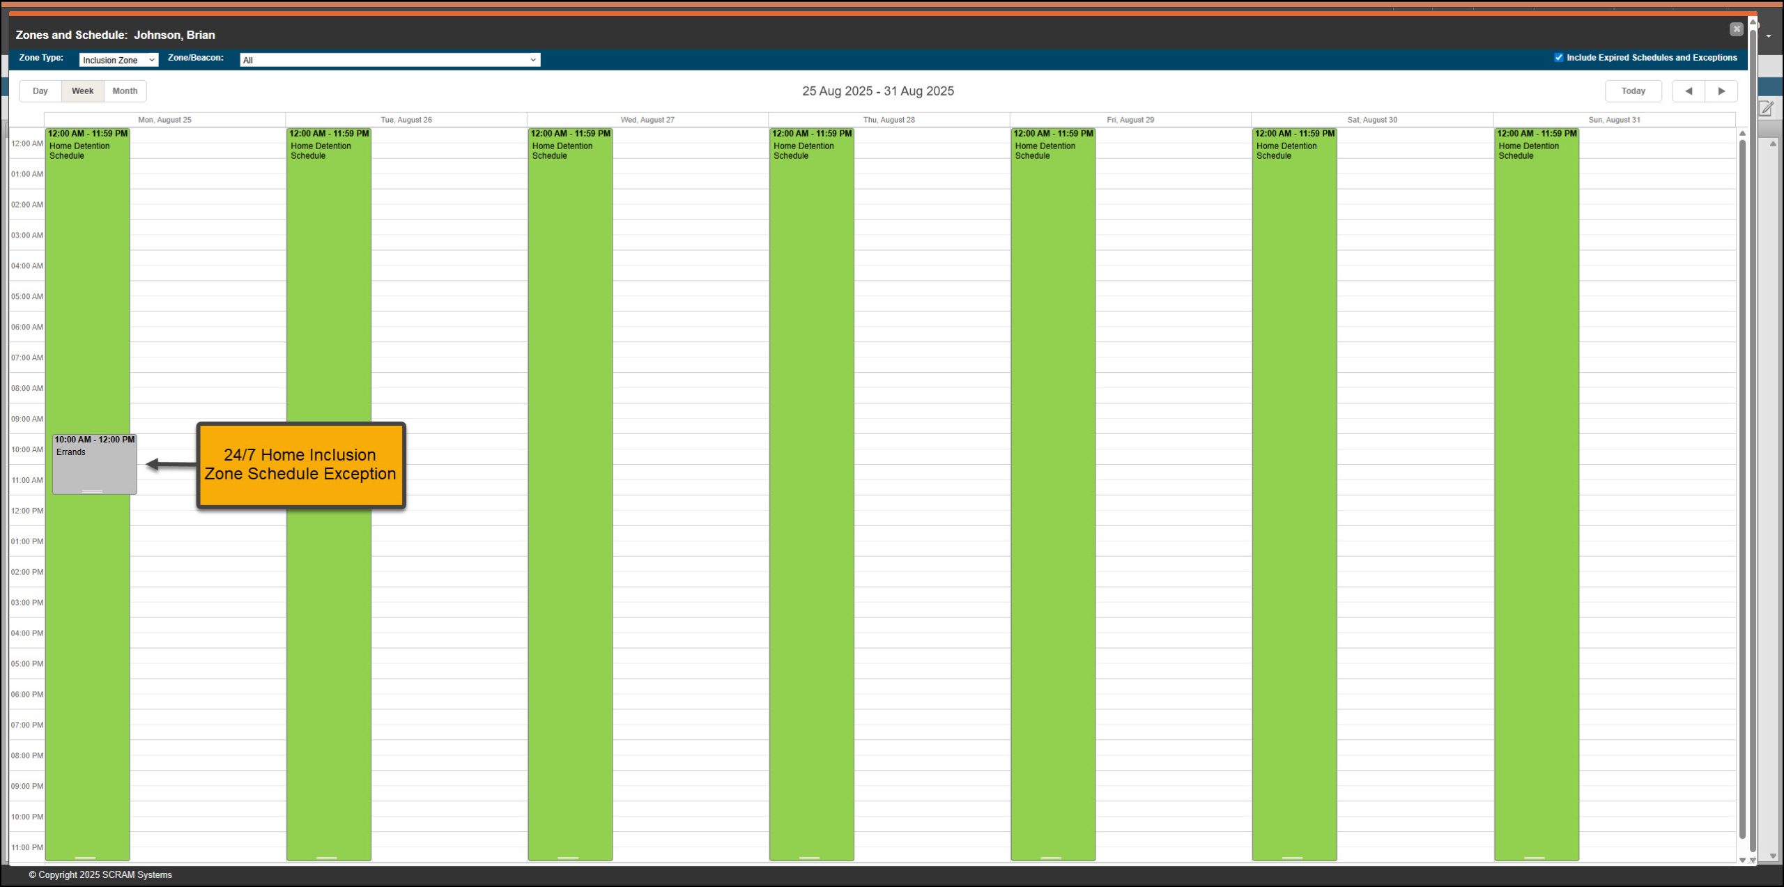The height and width of the screenshot is (887, 1784).
Task: Expand the Zone/Beacon dropdown
Action: point(390,60)
